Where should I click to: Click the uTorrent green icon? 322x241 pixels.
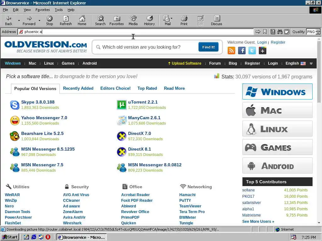point(122,105)
